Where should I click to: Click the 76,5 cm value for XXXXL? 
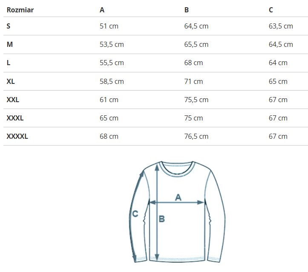pos(196,136)
